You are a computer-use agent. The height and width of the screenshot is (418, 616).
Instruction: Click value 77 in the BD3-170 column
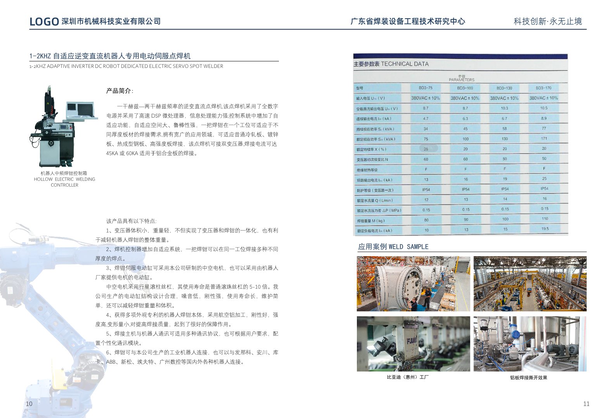tap(544, 128)
